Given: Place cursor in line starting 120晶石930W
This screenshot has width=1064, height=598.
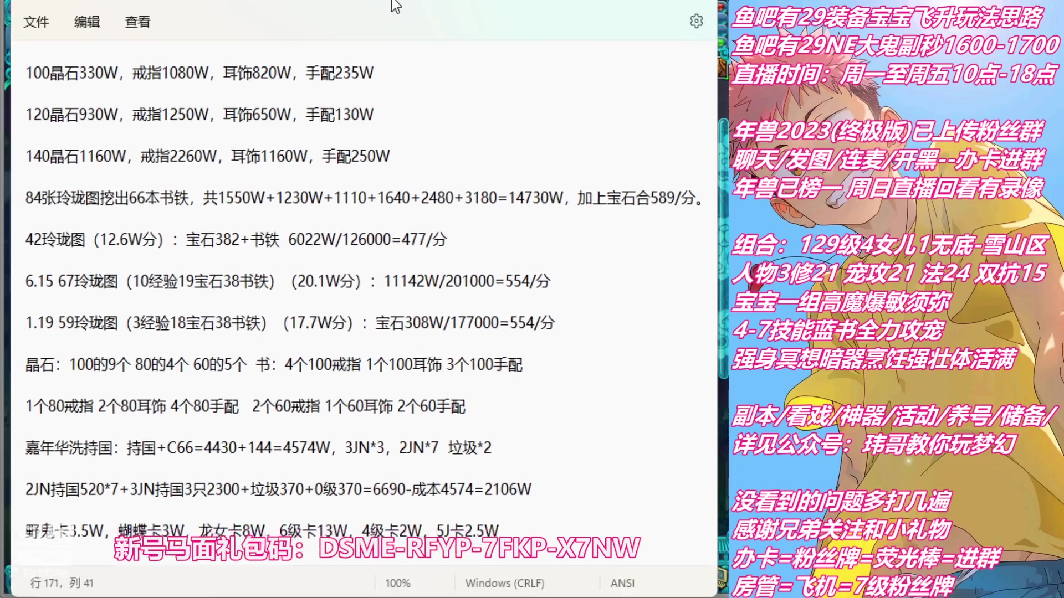Looking at the screenshot, I should pyautogui.click(x=199, y=115).
